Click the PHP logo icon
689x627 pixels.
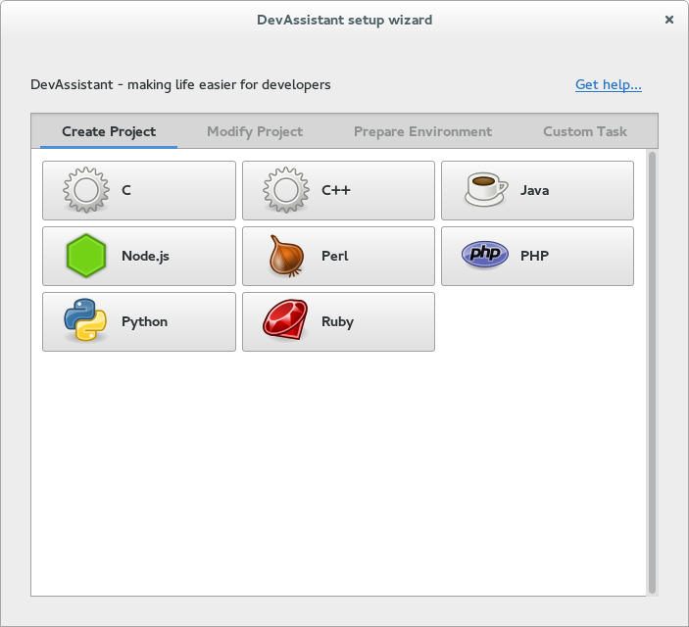pyautogui.click(x=485, y=255)
